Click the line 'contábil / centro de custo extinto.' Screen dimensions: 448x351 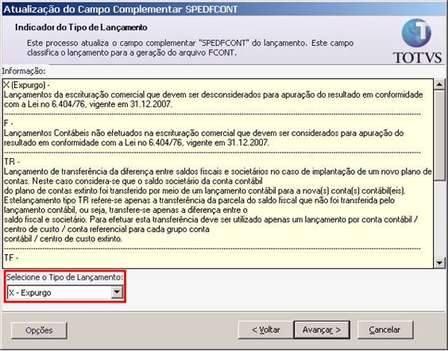(63, 239)
